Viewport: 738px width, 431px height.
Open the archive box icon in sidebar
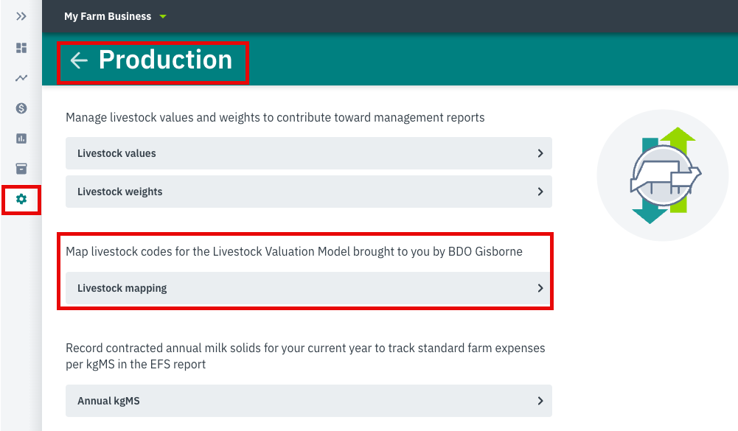[21, 168]
